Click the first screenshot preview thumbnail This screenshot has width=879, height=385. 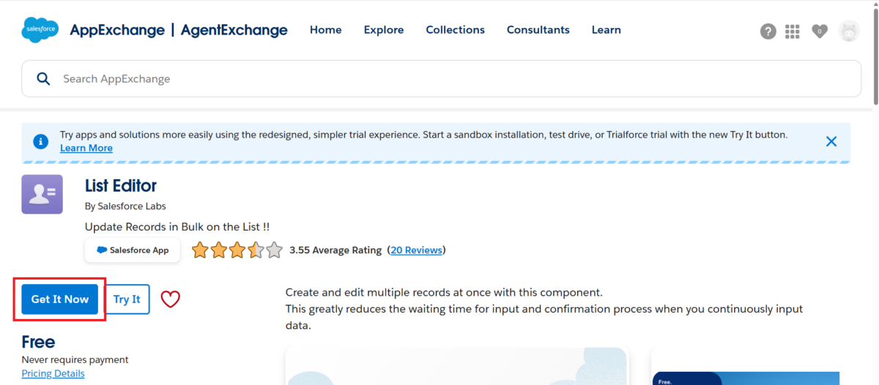point(456,366)
